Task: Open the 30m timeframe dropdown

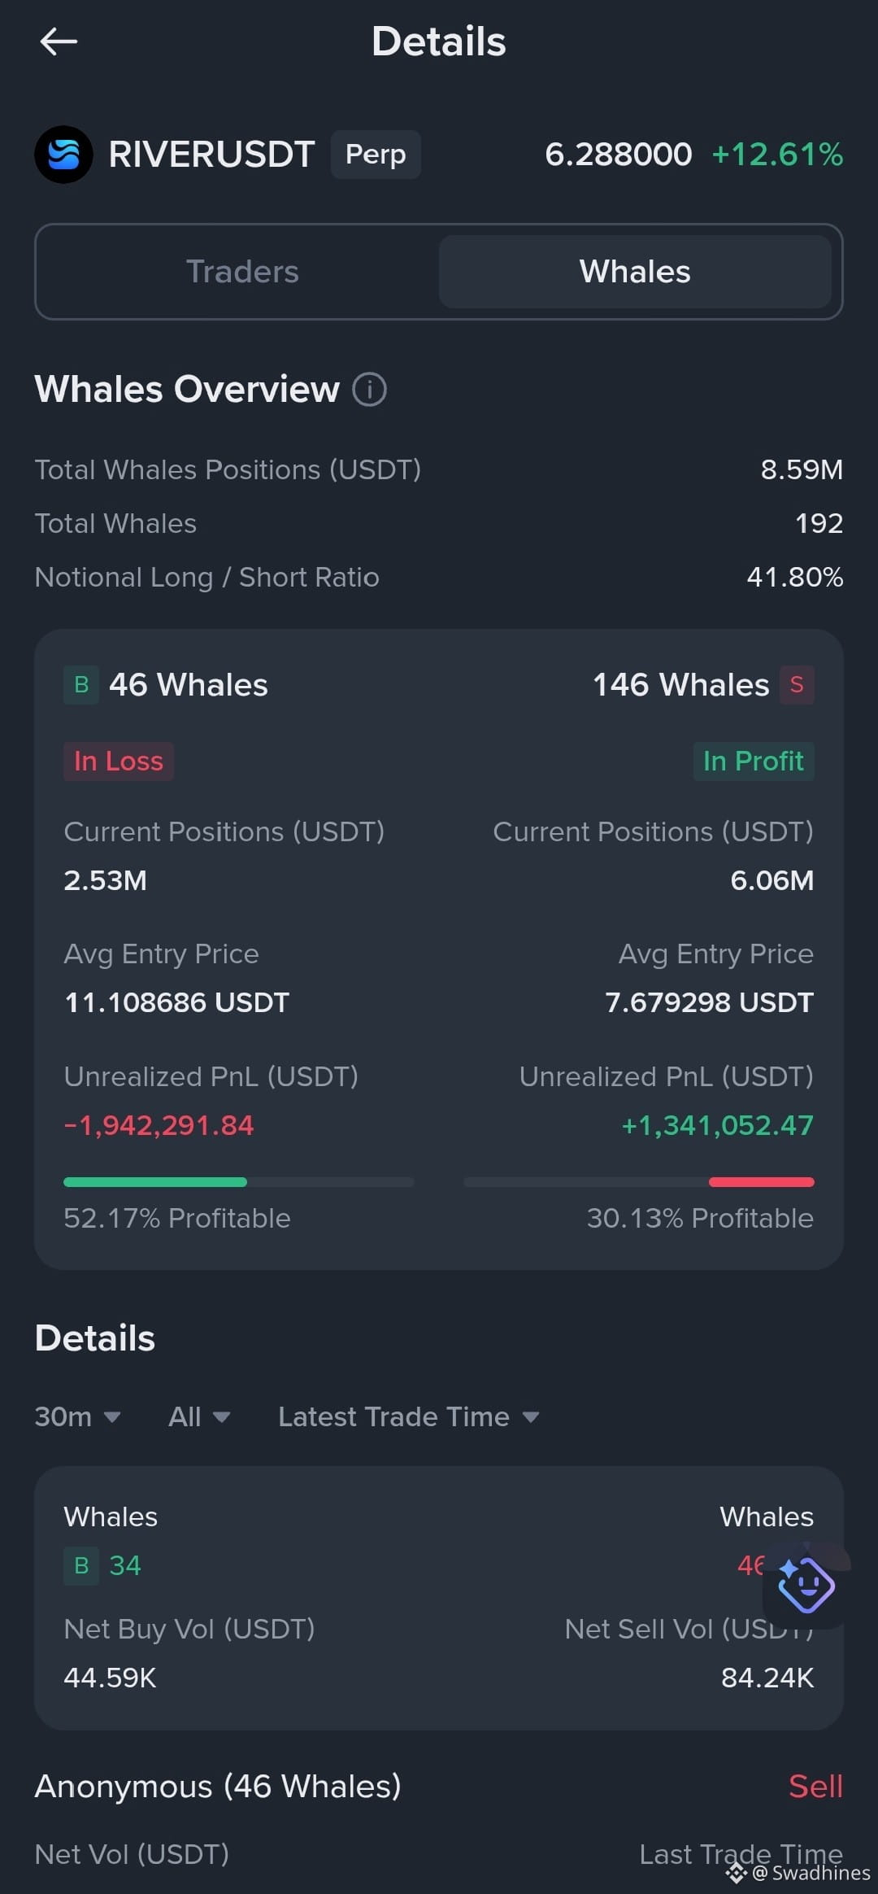Action: [x=78, y=1416]
